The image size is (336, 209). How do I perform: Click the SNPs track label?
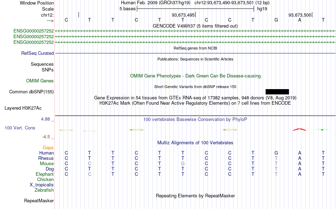click(x=48, y=70)
